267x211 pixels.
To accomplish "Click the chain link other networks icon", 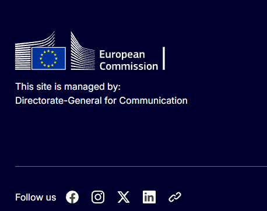I will (175, 197).
